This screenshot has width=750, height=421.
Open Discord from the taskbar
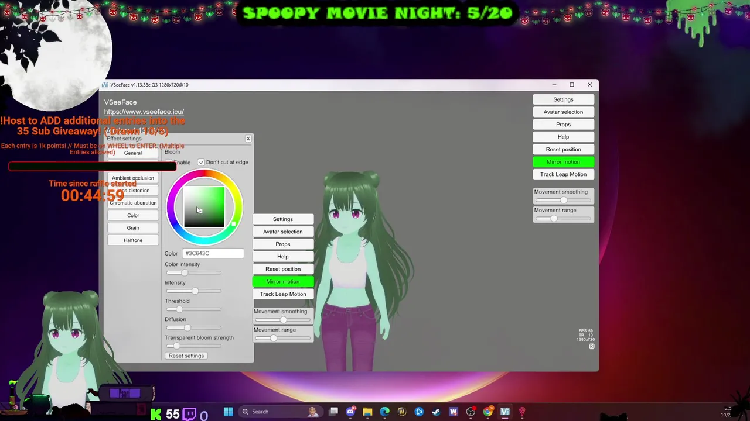tap(350, 412)
